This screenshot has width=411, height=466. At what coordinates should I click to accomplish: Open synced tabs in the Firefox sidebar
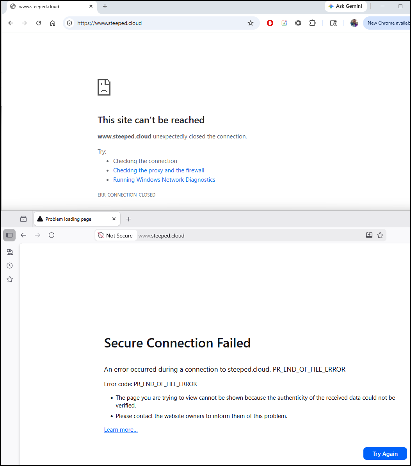click(10, 252)
